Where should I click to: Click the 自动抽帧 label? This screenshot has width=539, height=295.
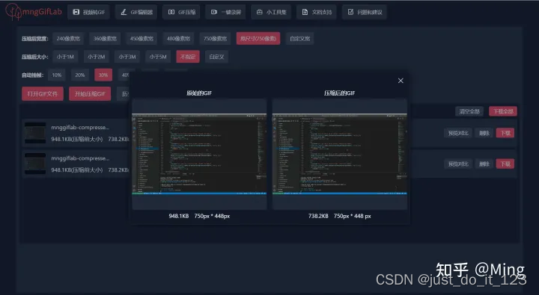(x=33, y=75)
